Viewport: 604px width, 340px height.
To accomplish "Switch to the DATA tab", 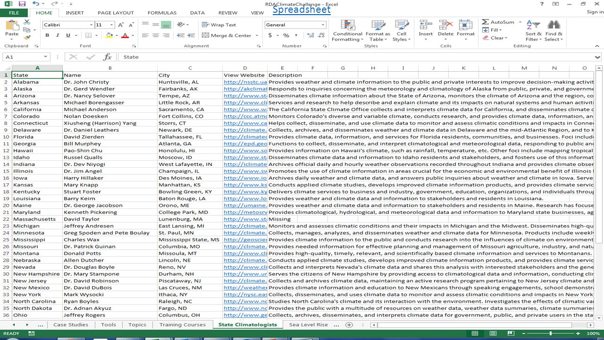I will pyautogui.click(x=197, y=13).
